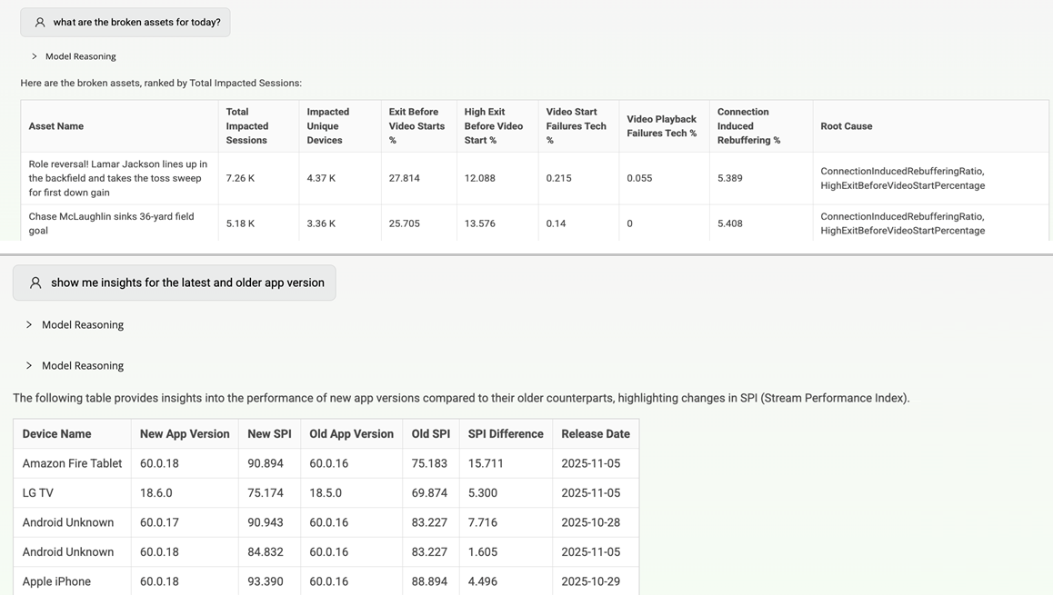Viewport: 1053px width, 595px height.
Task: Select Chase McLaughlin field goal asset name
Action: [x=112, y=223]
